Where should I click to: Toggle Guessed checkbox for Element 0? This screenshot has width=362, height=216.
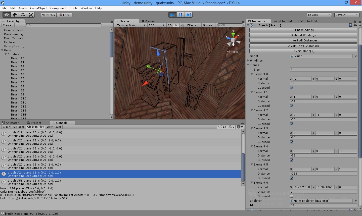tap(292, 88)
